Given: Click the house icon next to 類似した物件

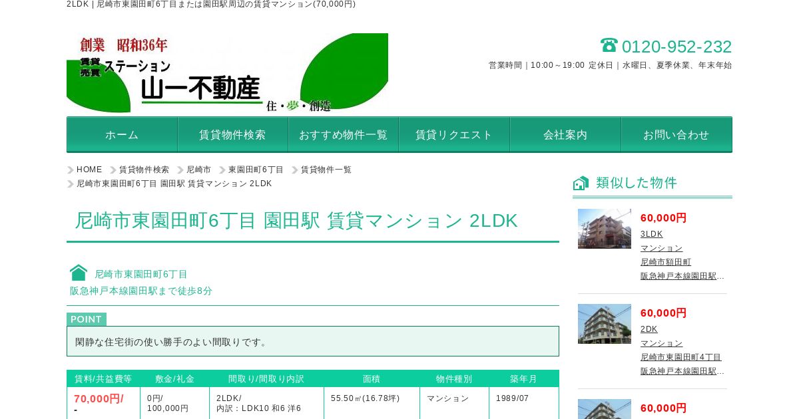Looking at the screenshot, I should [581, 183].
